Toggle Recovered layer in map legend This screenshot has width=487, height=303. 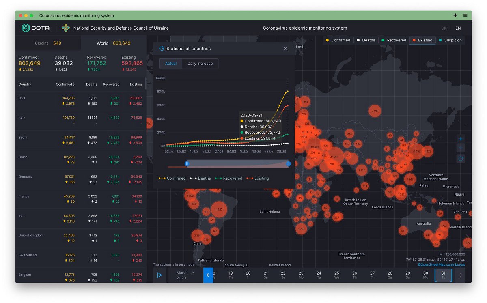[394, 40]
